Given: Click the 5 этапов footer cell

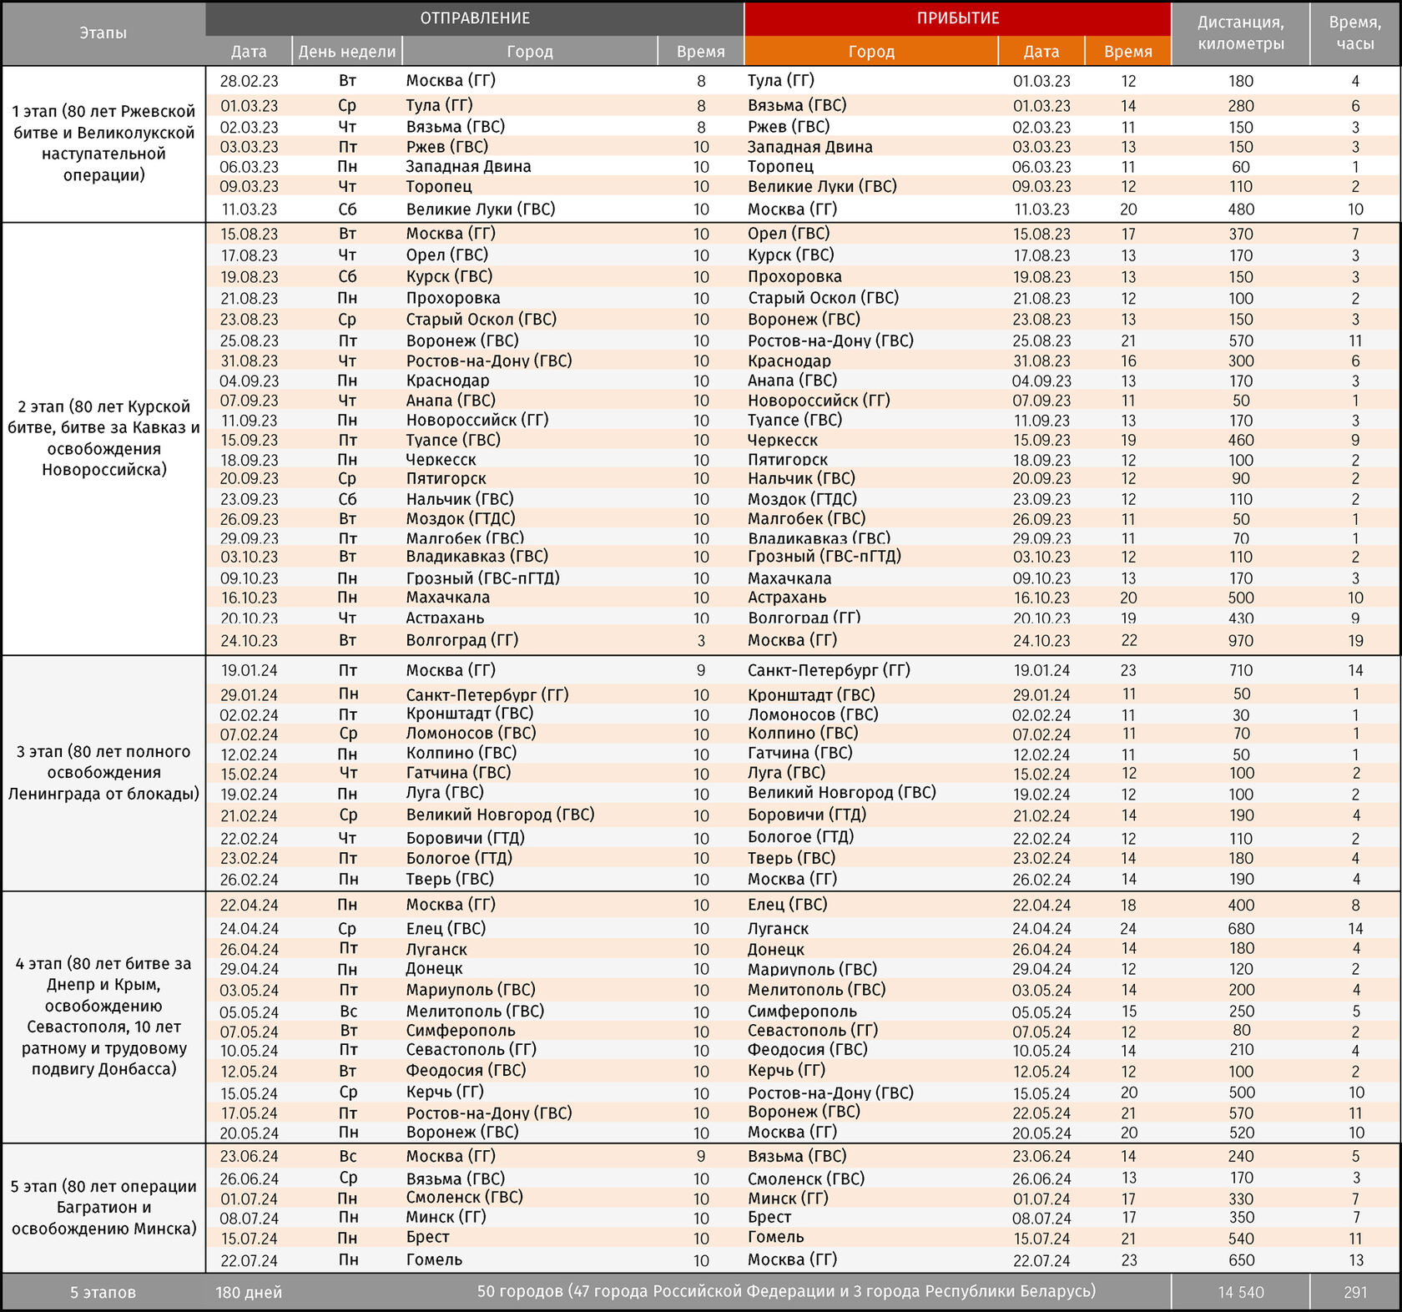Looking at the screenshot, I should pos(103,1292).
